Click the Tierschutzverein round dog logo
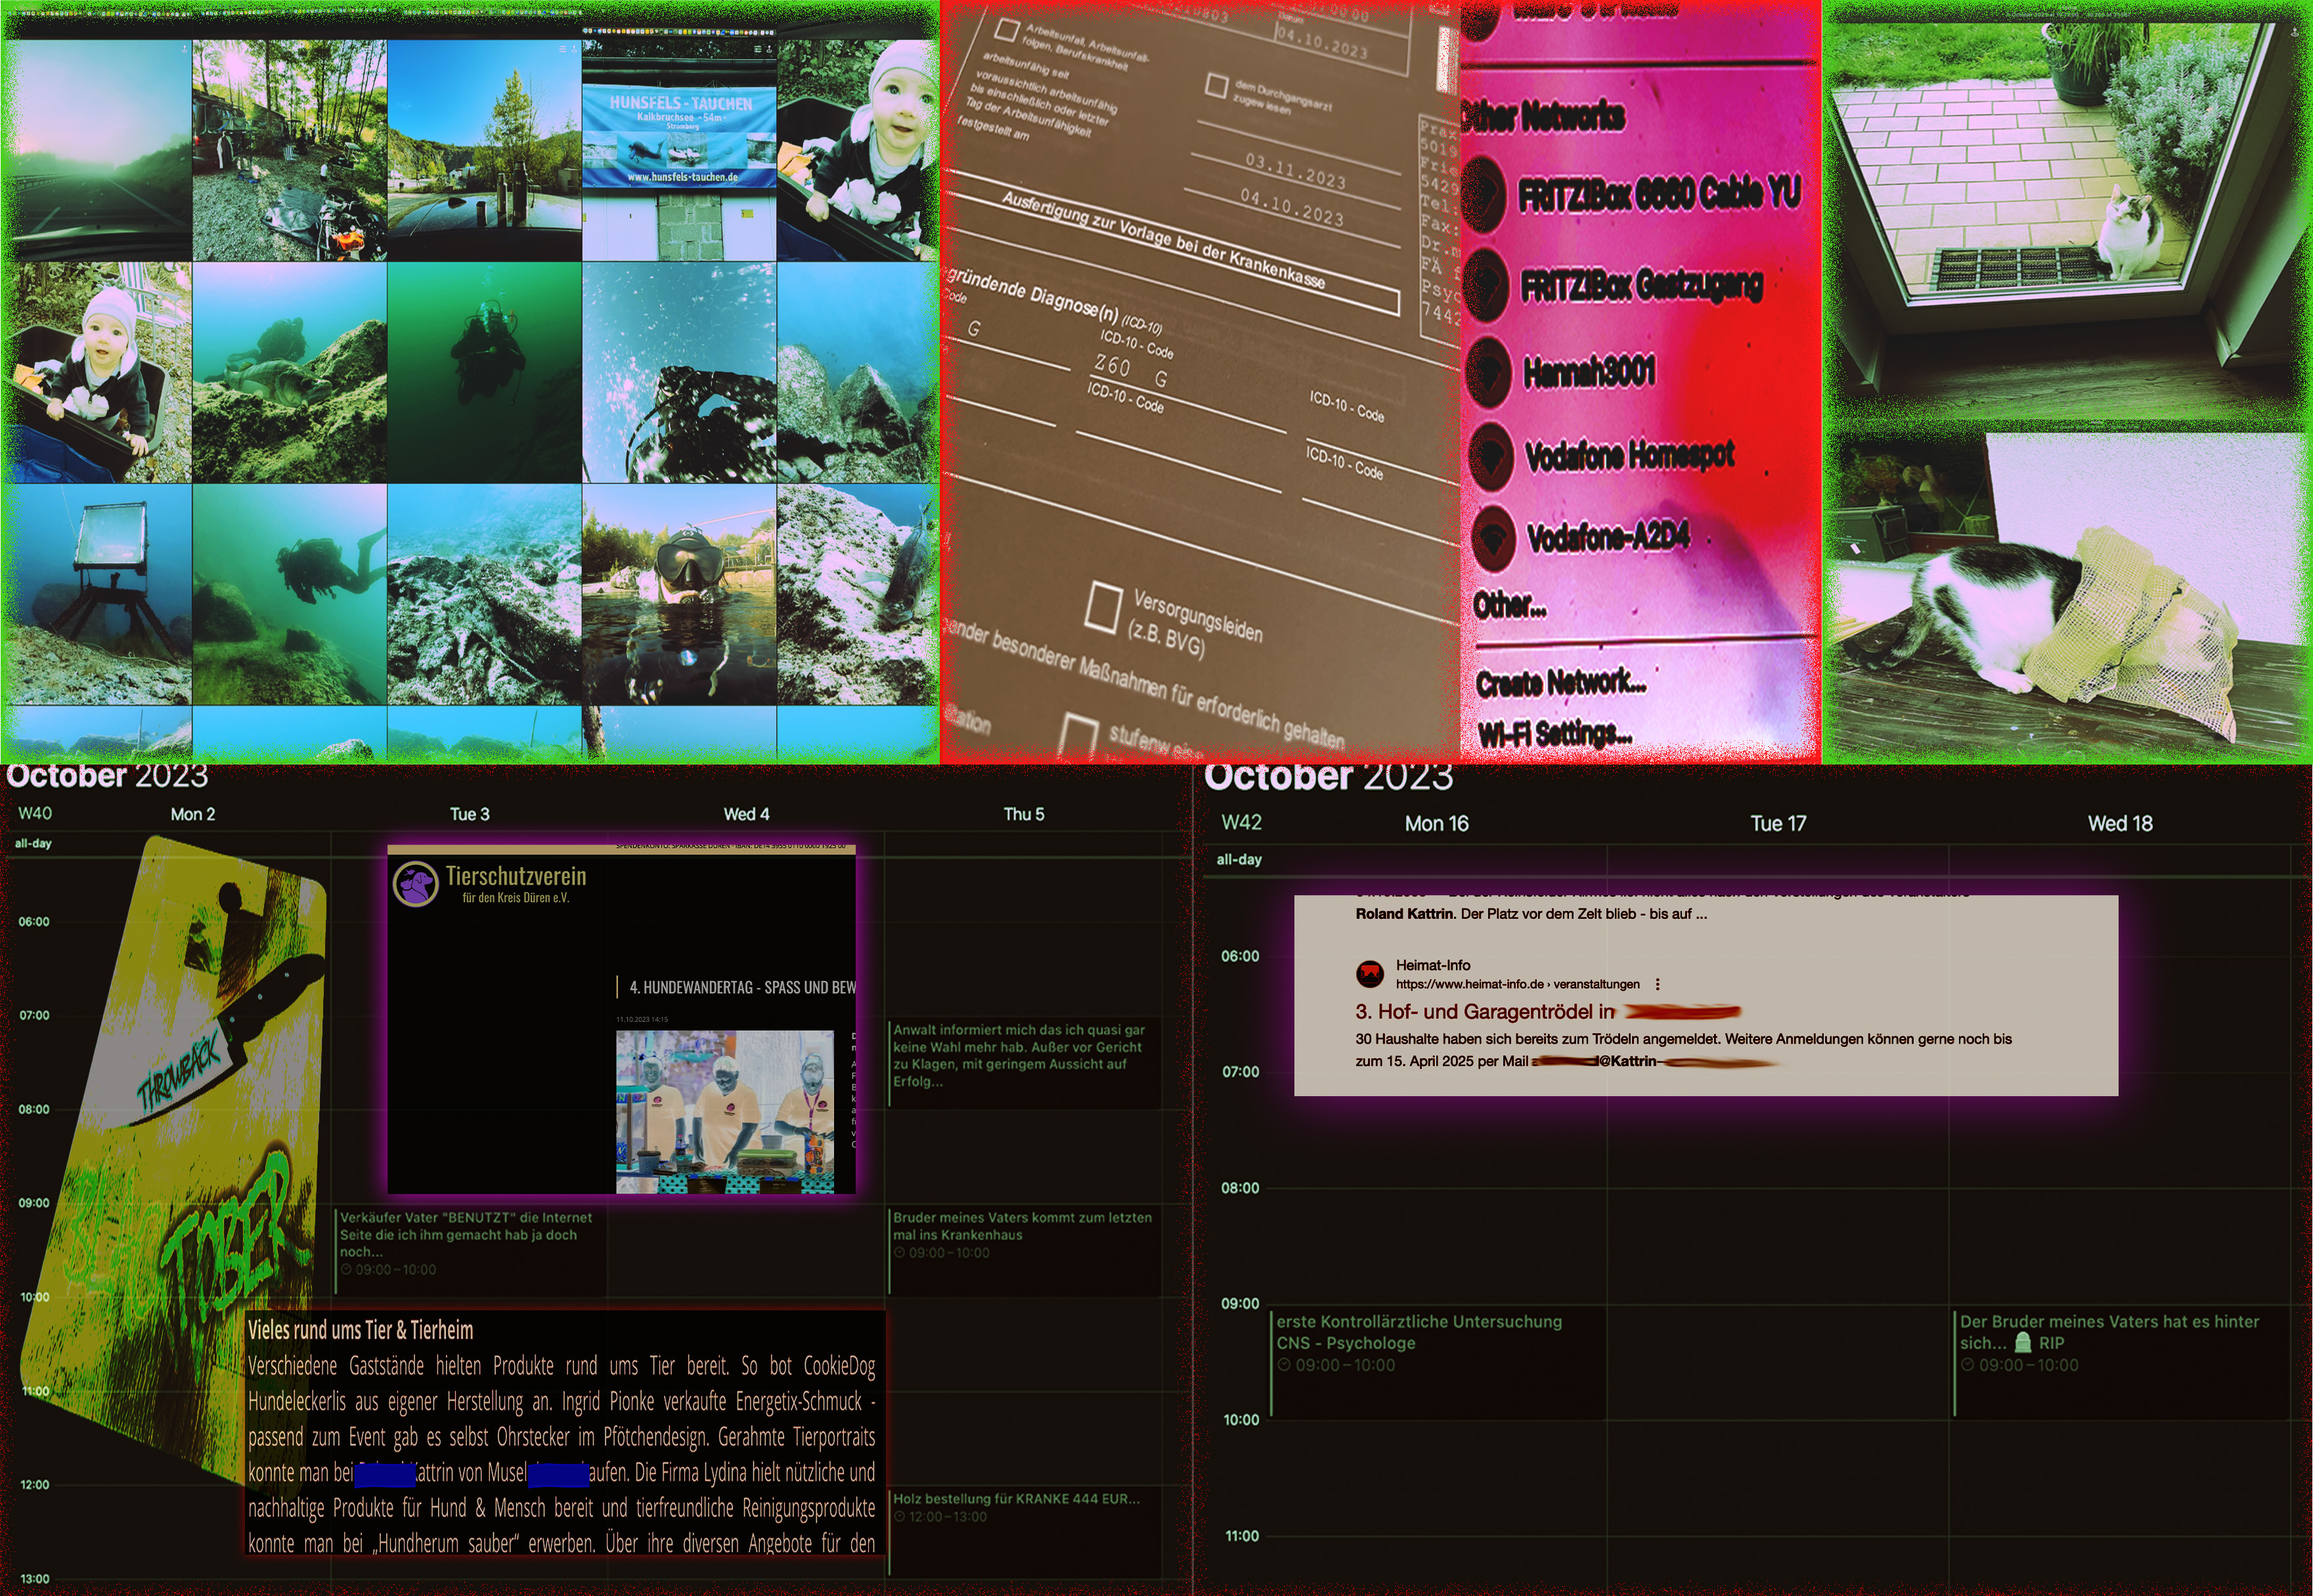2313x1596 pixels. pyautogui.click(x=415, y=884)
